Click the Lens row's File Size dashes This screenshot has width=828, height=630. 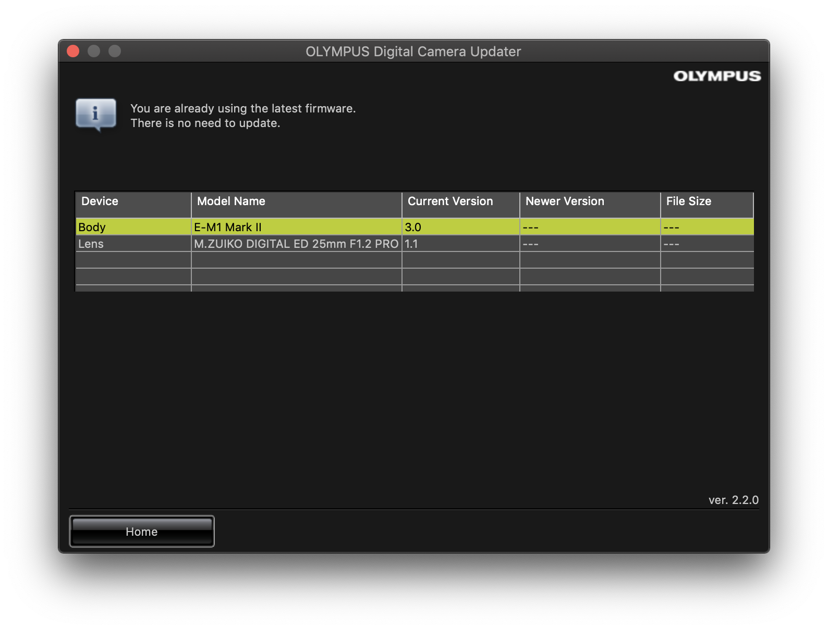pyautogui.click(x=671, y=244)
